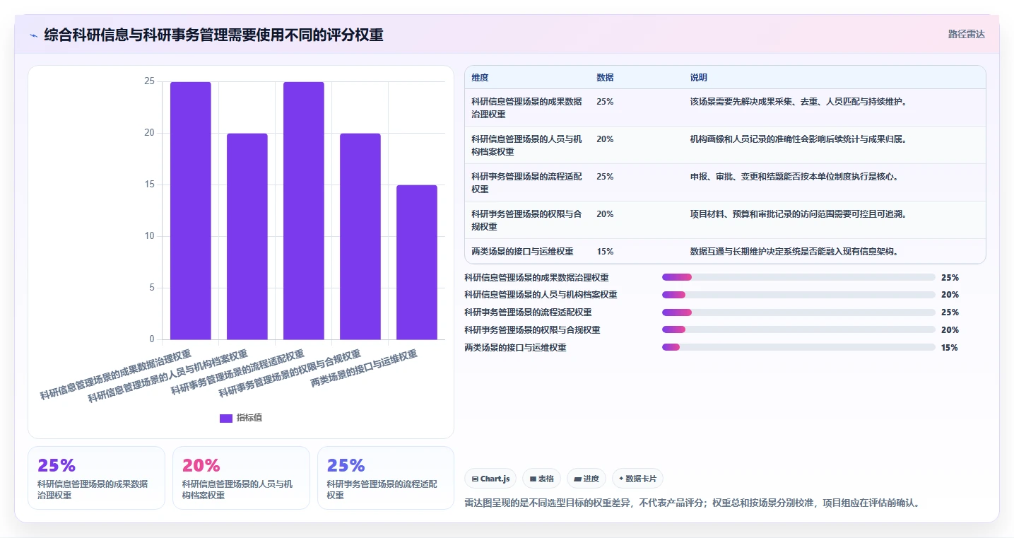Select the 进度 chip
1014x538 pixels.
(x=586, y=479)
